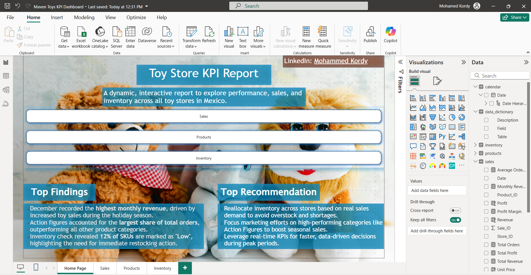Tick the Product_ID checkbox
The height and width of the screenshot is (275, 531).
[x=486, y=195]
